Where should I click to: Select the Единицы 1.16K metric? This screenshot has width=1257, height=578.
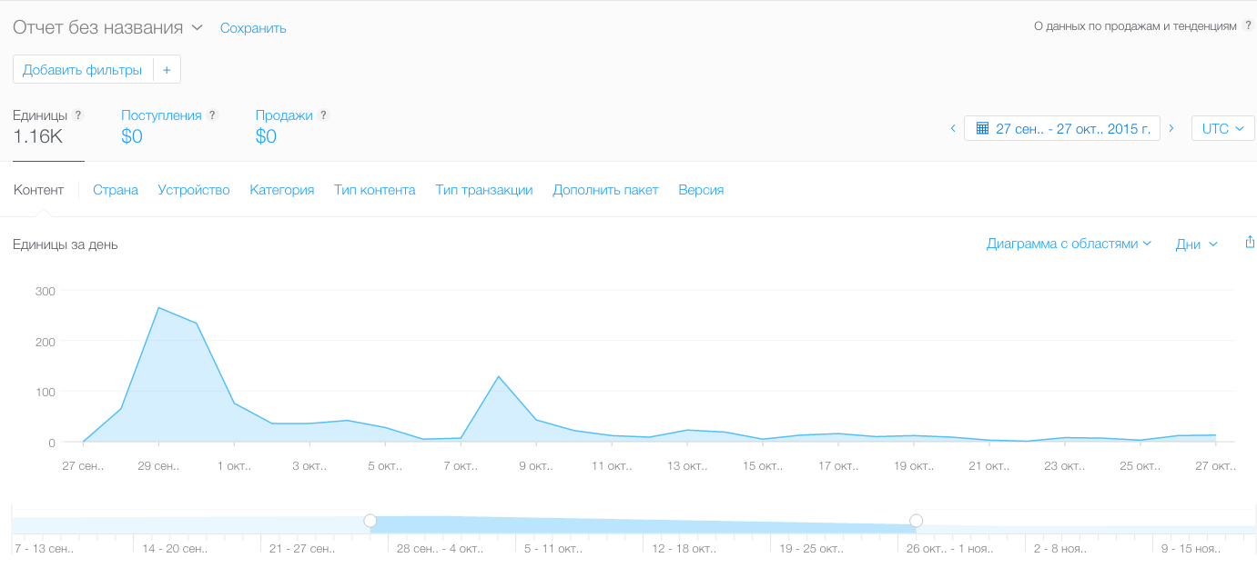48,127
